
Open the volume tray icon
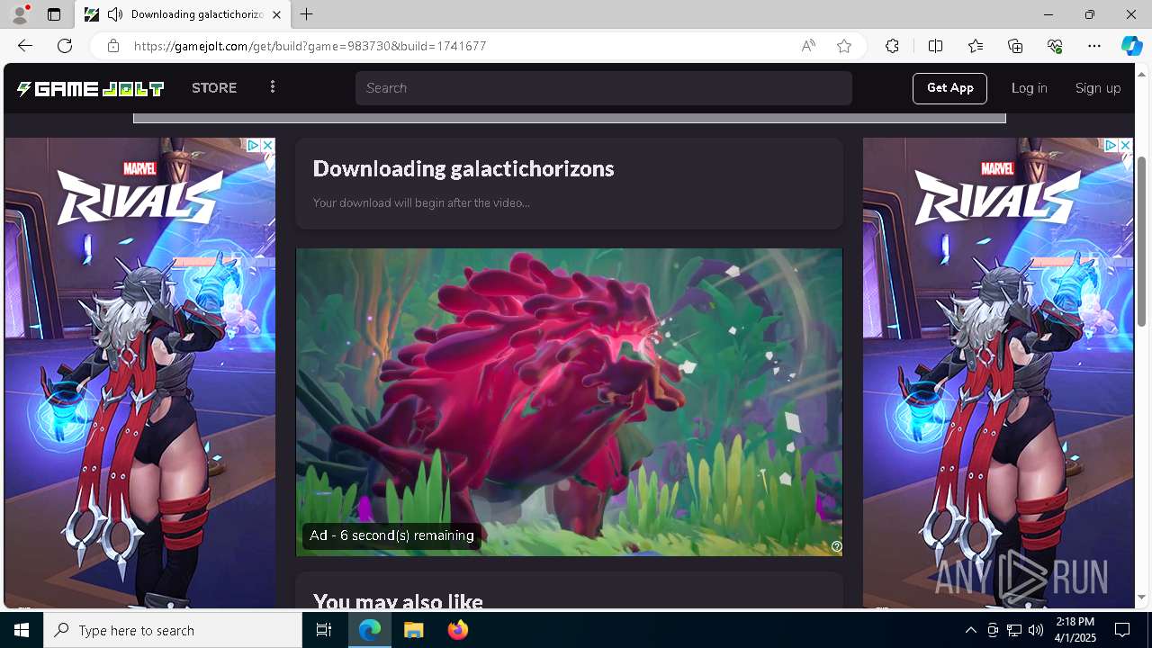tap(1036, 630)
